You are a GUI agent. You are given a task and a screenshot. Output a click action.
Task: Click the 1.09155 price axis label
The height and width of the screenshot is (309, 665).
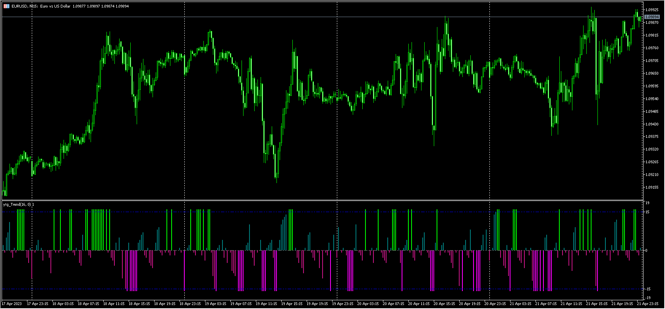pyautogui.click(x=652, y=187)
